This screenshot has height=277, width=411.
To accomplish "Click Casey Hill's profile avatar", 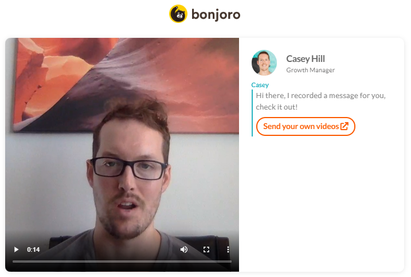I will [x=264, y=63].
